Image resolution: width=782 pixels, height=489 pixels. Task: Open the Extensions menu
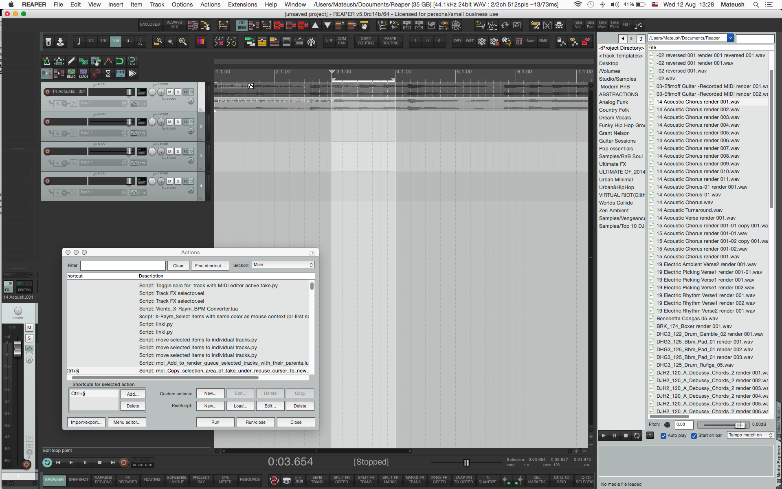tap(242, 4)
